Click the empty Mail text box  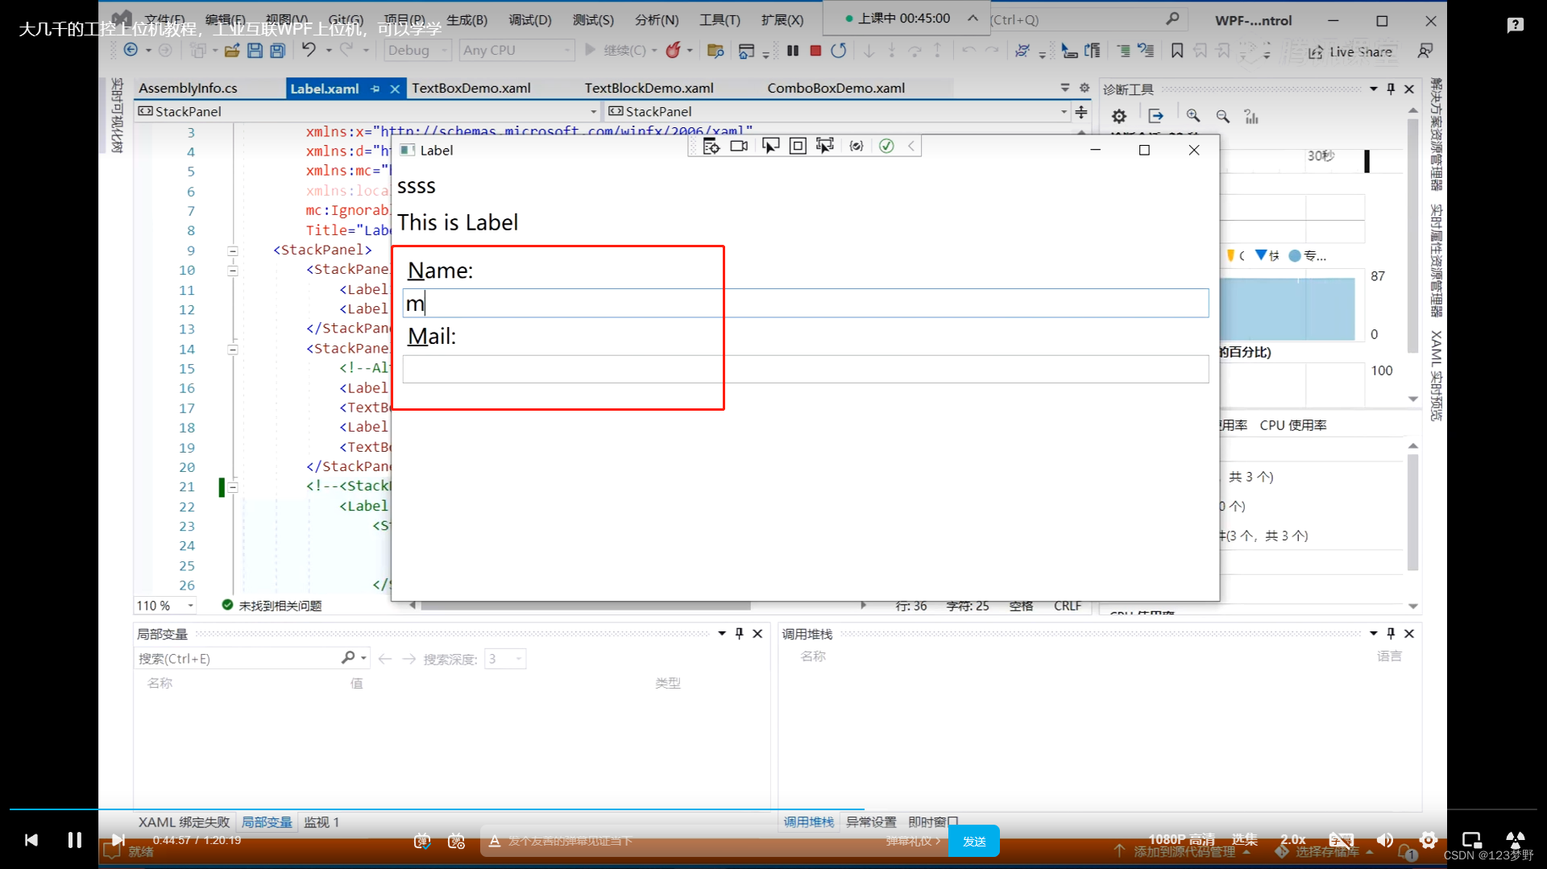pyautogui.click(x=806, y=369)
